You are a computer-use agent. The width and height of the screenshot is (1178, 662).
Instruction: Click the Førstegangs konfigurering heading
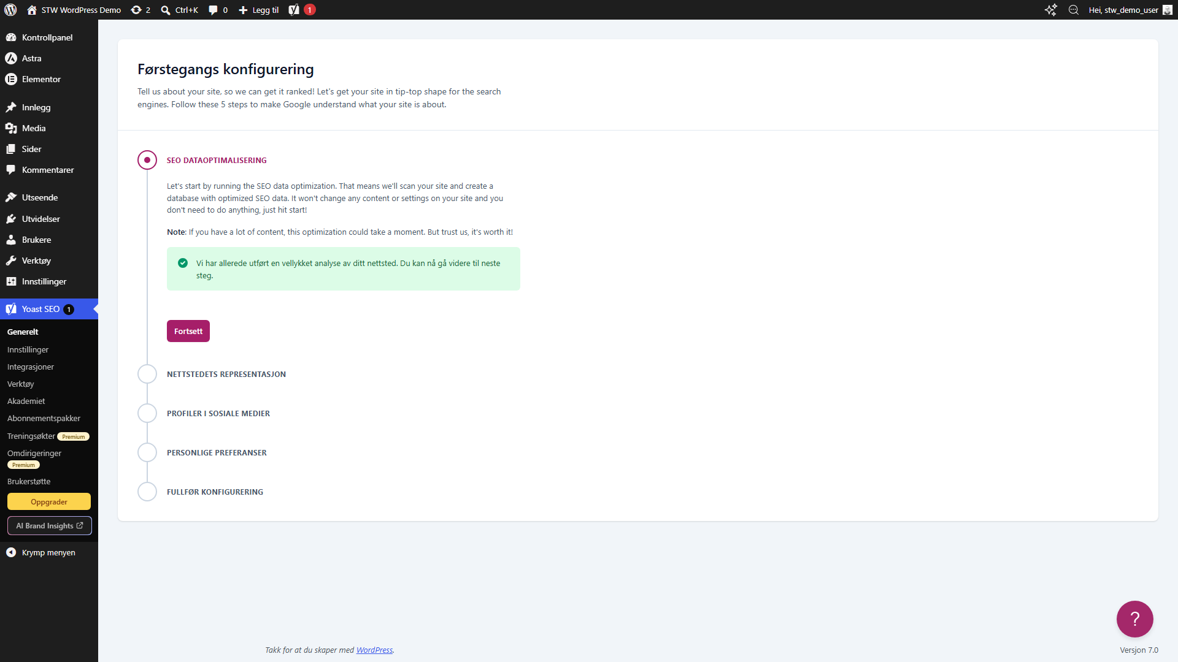[226, 69]
